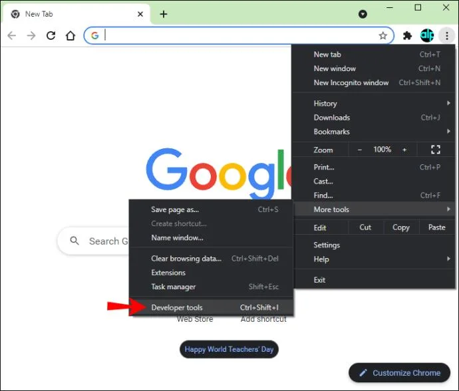Expand the More tools submenu
The height and width of the screenshot is (391, 459).
374,209
